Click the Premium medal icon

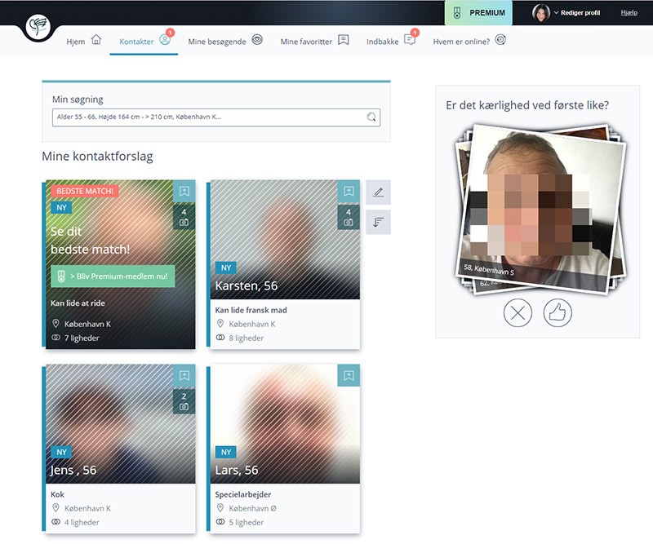click(457, 13)
